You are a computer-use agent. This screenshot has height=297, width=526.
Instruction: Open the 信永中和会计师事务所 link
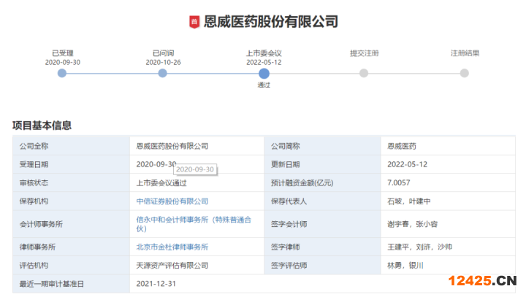coord(194,224)
